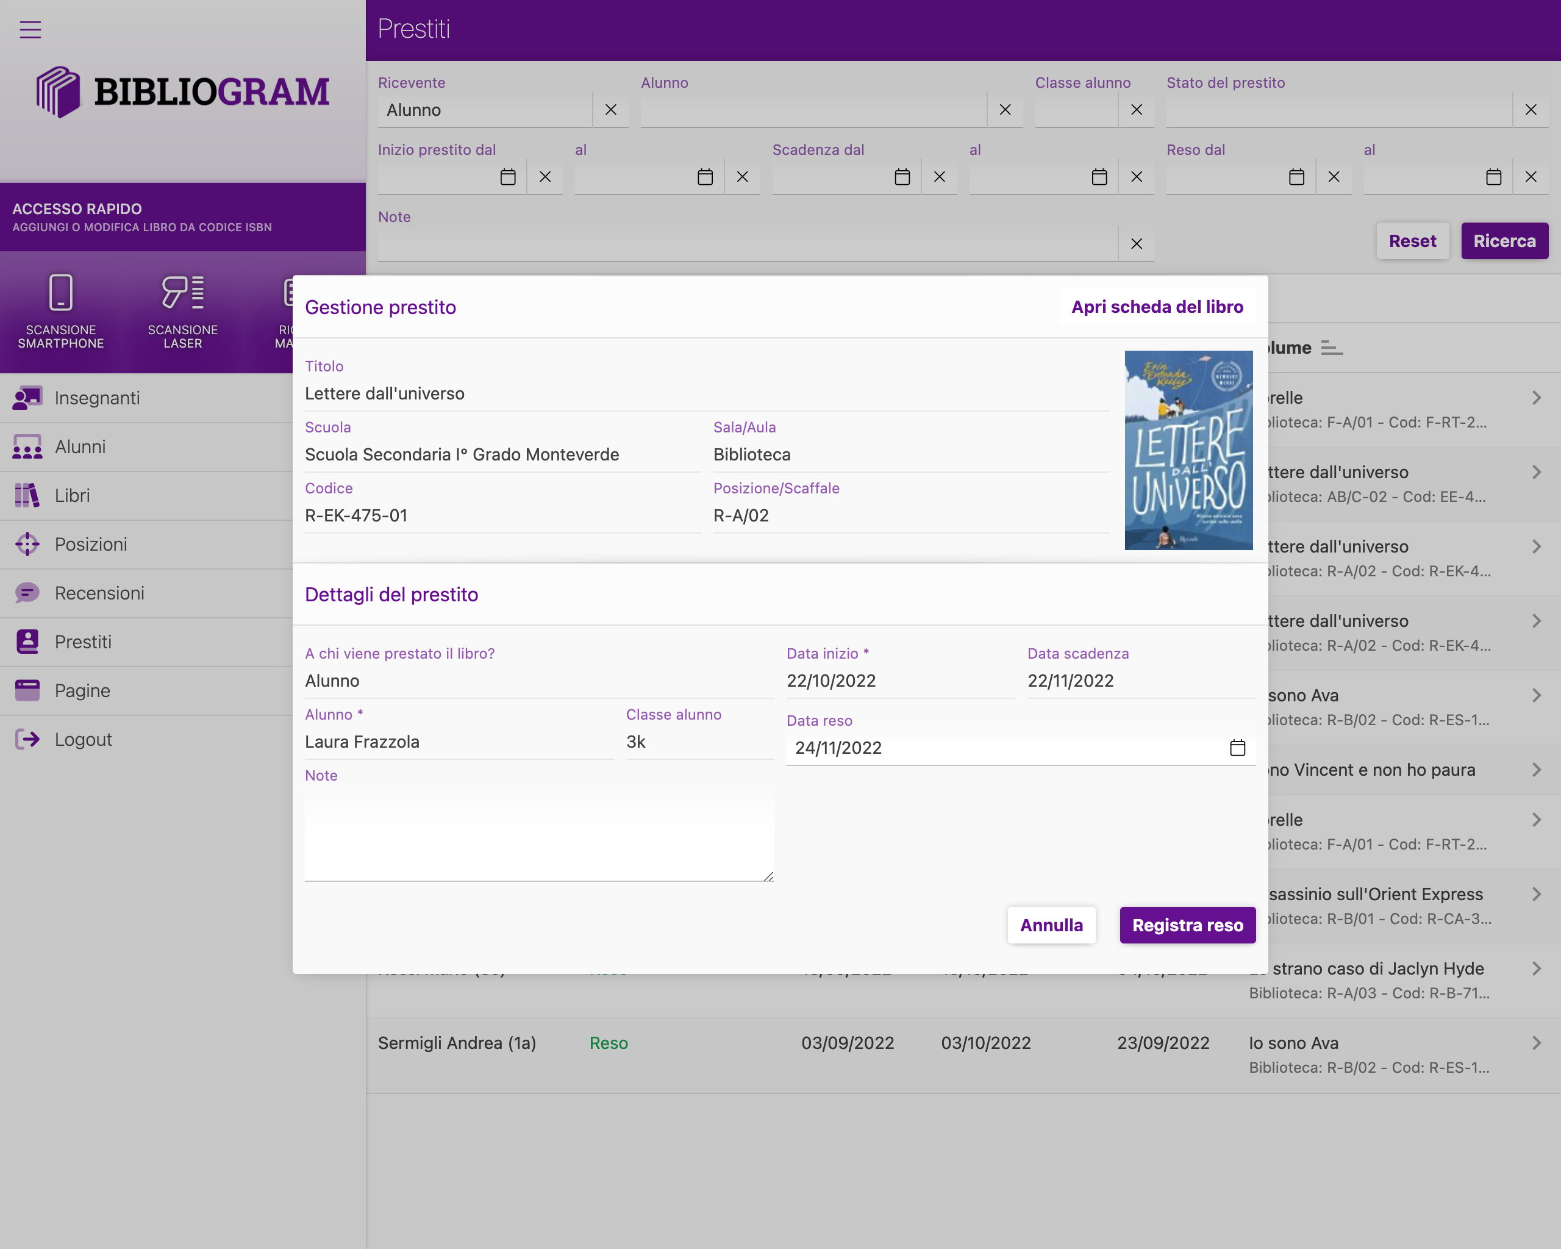
Task: Click Logout in sidebar
Action: point(146,739)
